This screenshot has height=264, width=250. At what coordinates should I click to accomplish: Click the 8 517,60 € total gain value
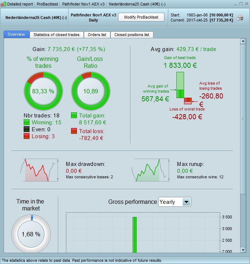tap(93, 123)
